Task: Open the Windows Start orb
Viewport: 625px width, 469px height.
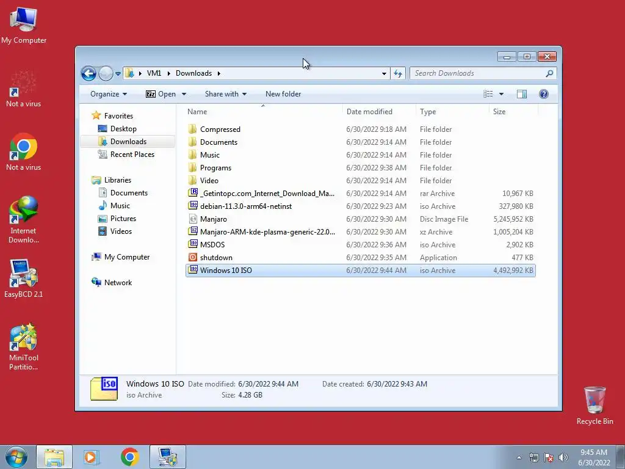Action: click(x=16, y=457)
